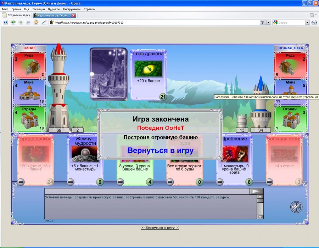Viewport: 319px width, 248px height.
Task: Click the Глаз дракона dragon eye picture
Action: coord(148,69)
